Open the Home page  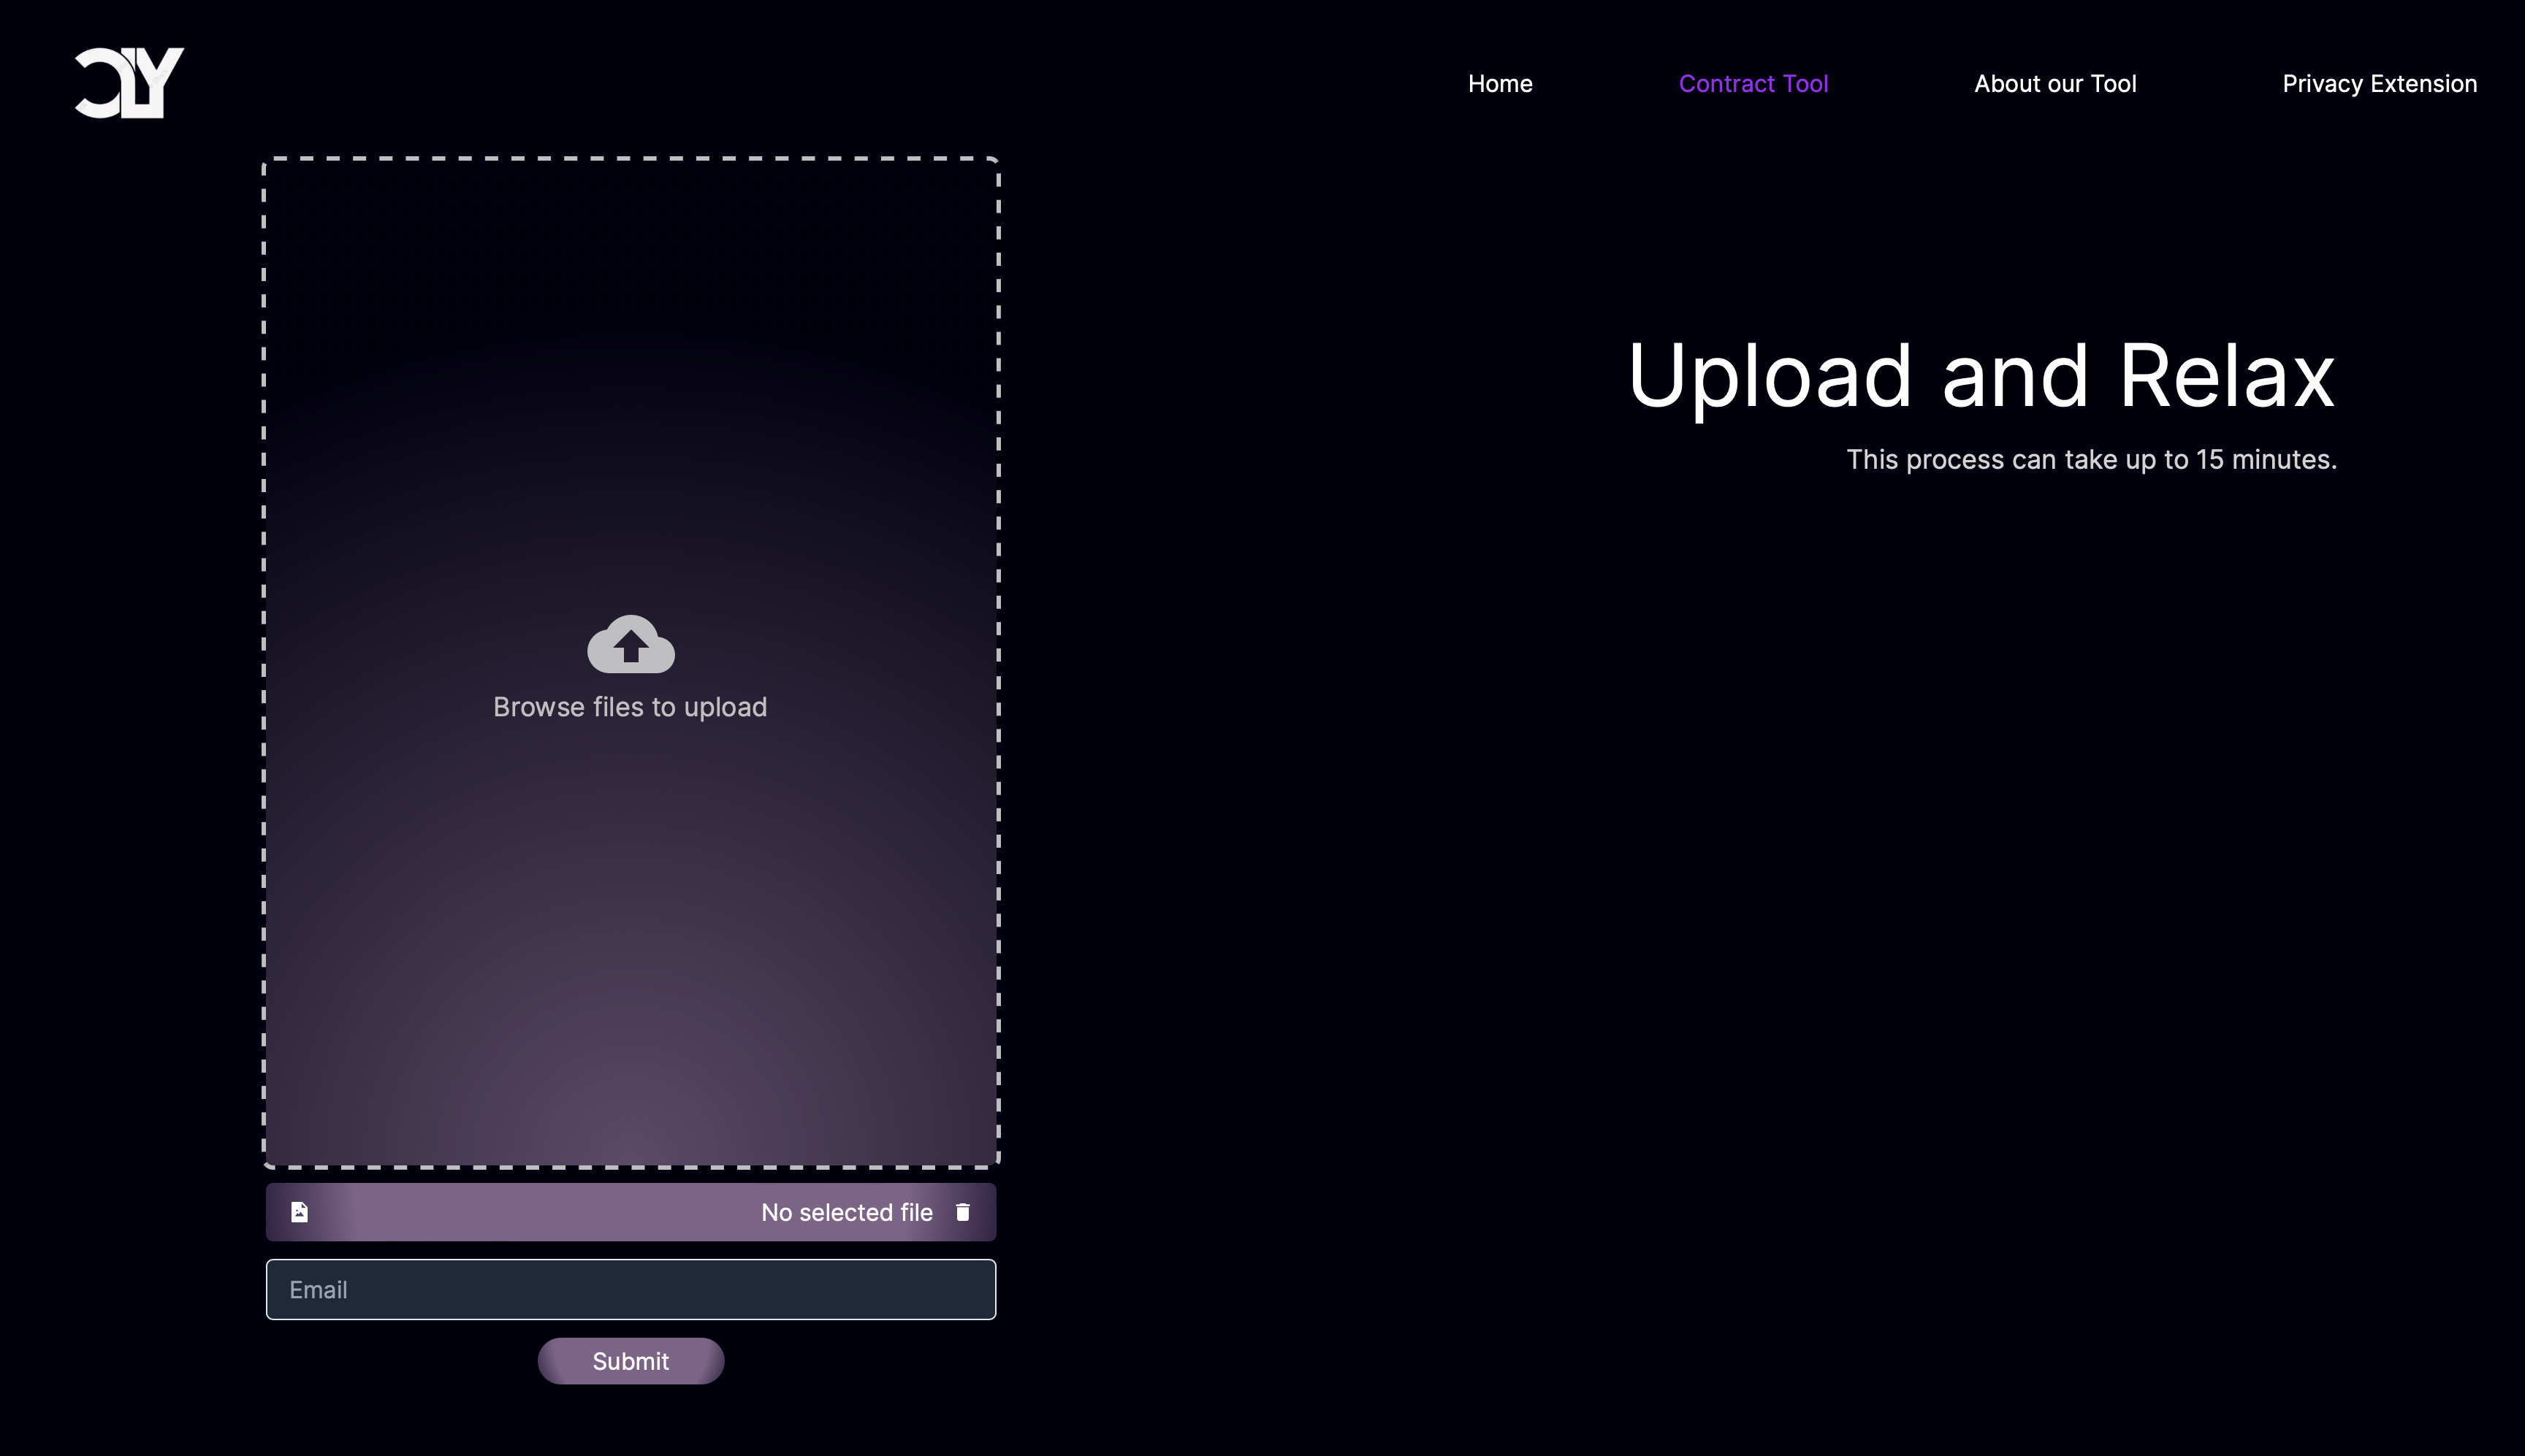[1500, 84]
